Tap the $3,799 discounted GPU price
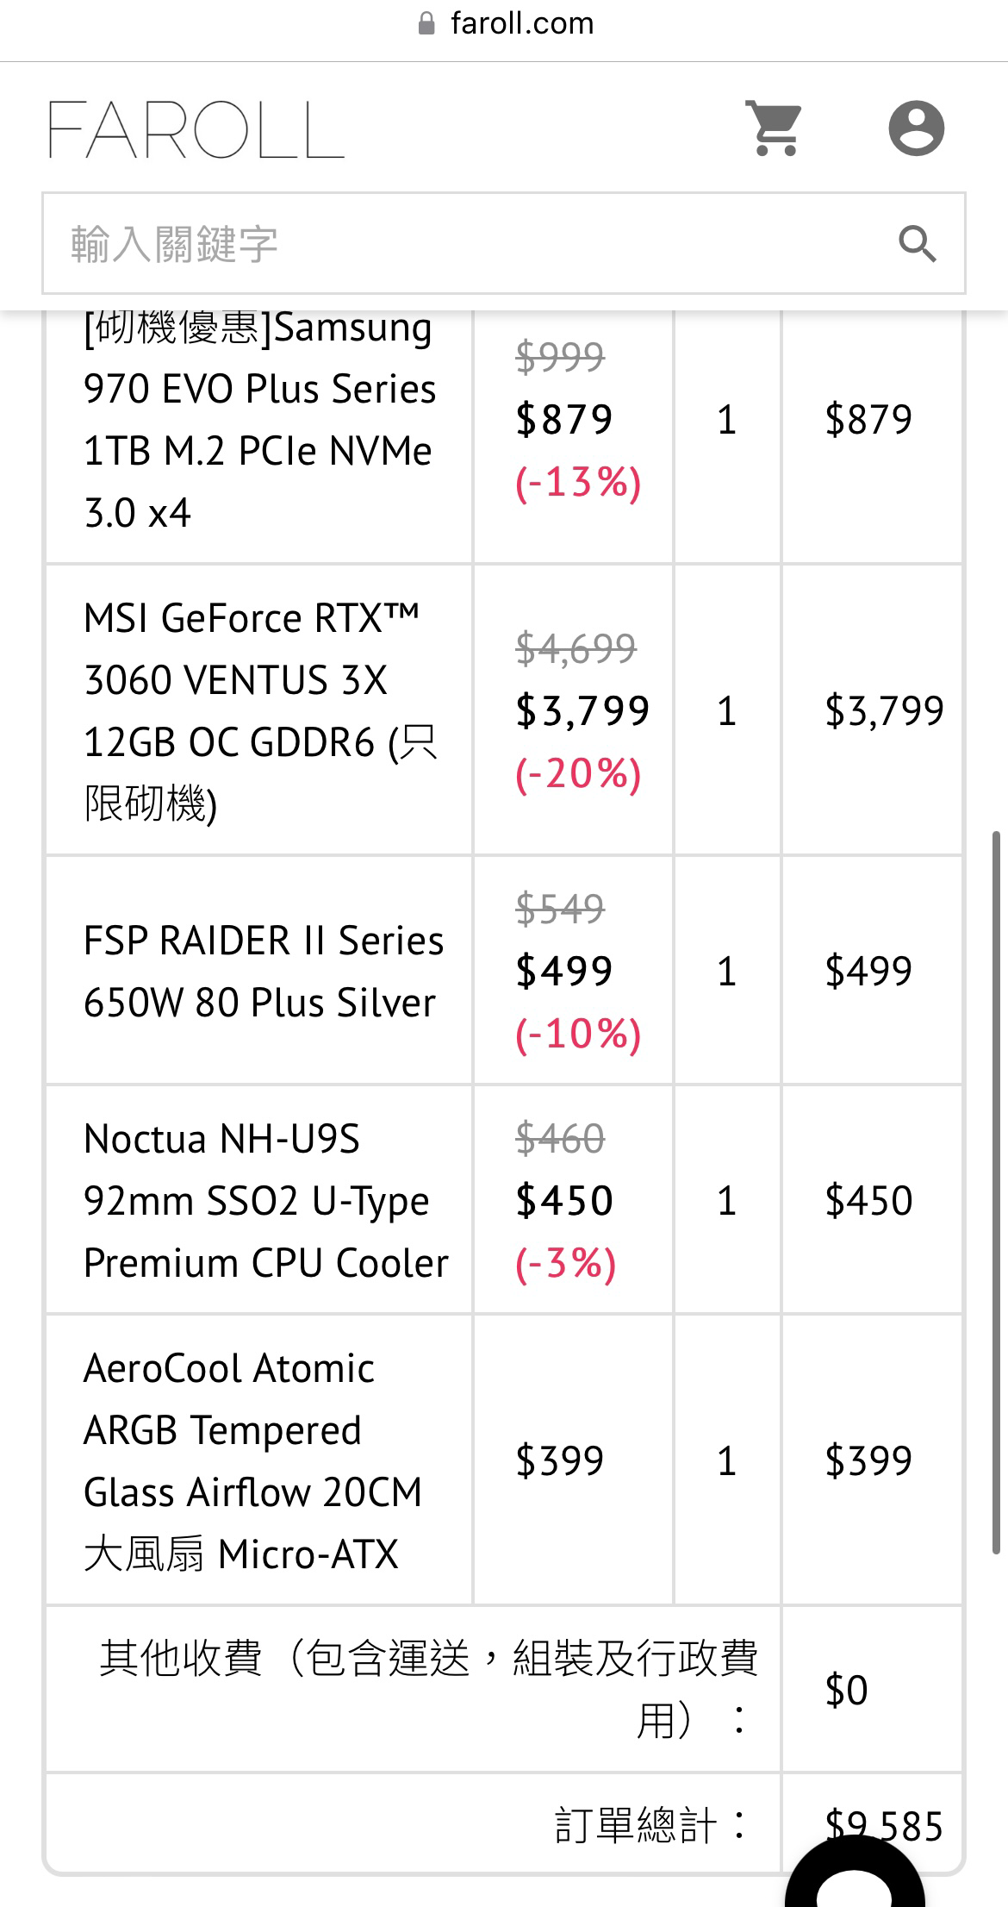The width and height of the screenshot is (1008, 1907). [x=582, y=710]
